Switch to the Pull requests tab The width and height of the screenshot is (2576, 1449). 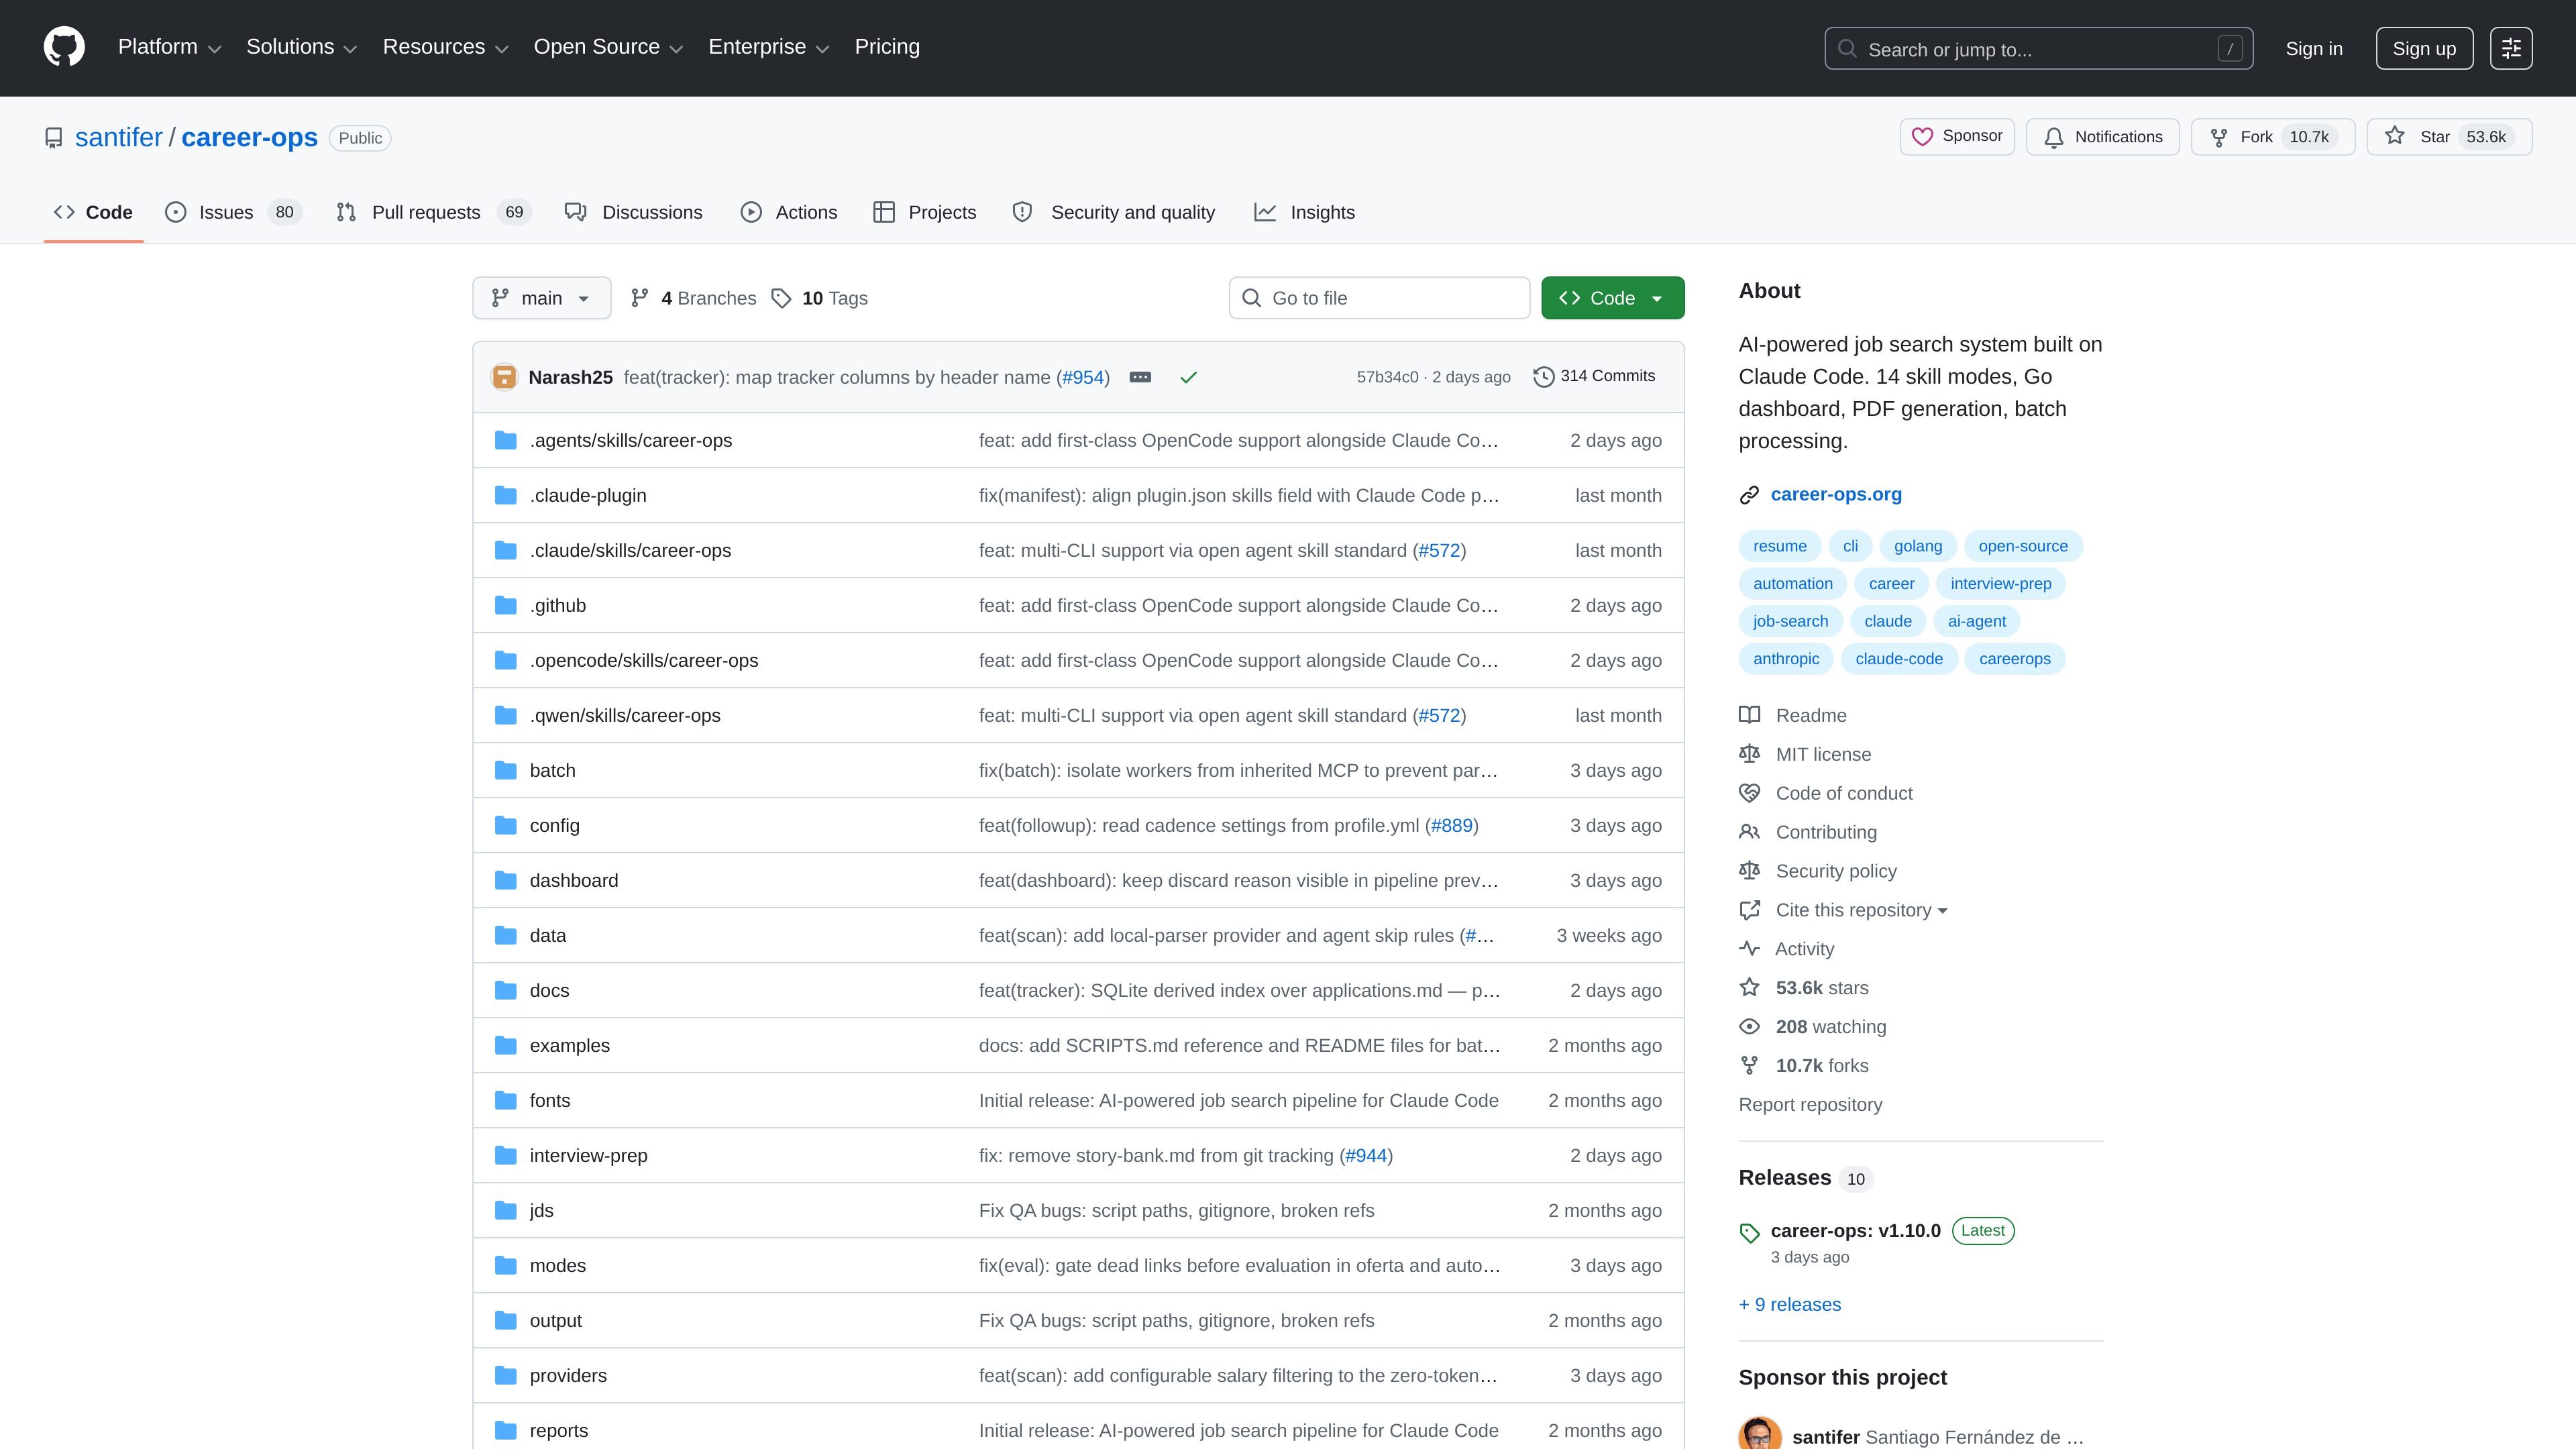434,212
